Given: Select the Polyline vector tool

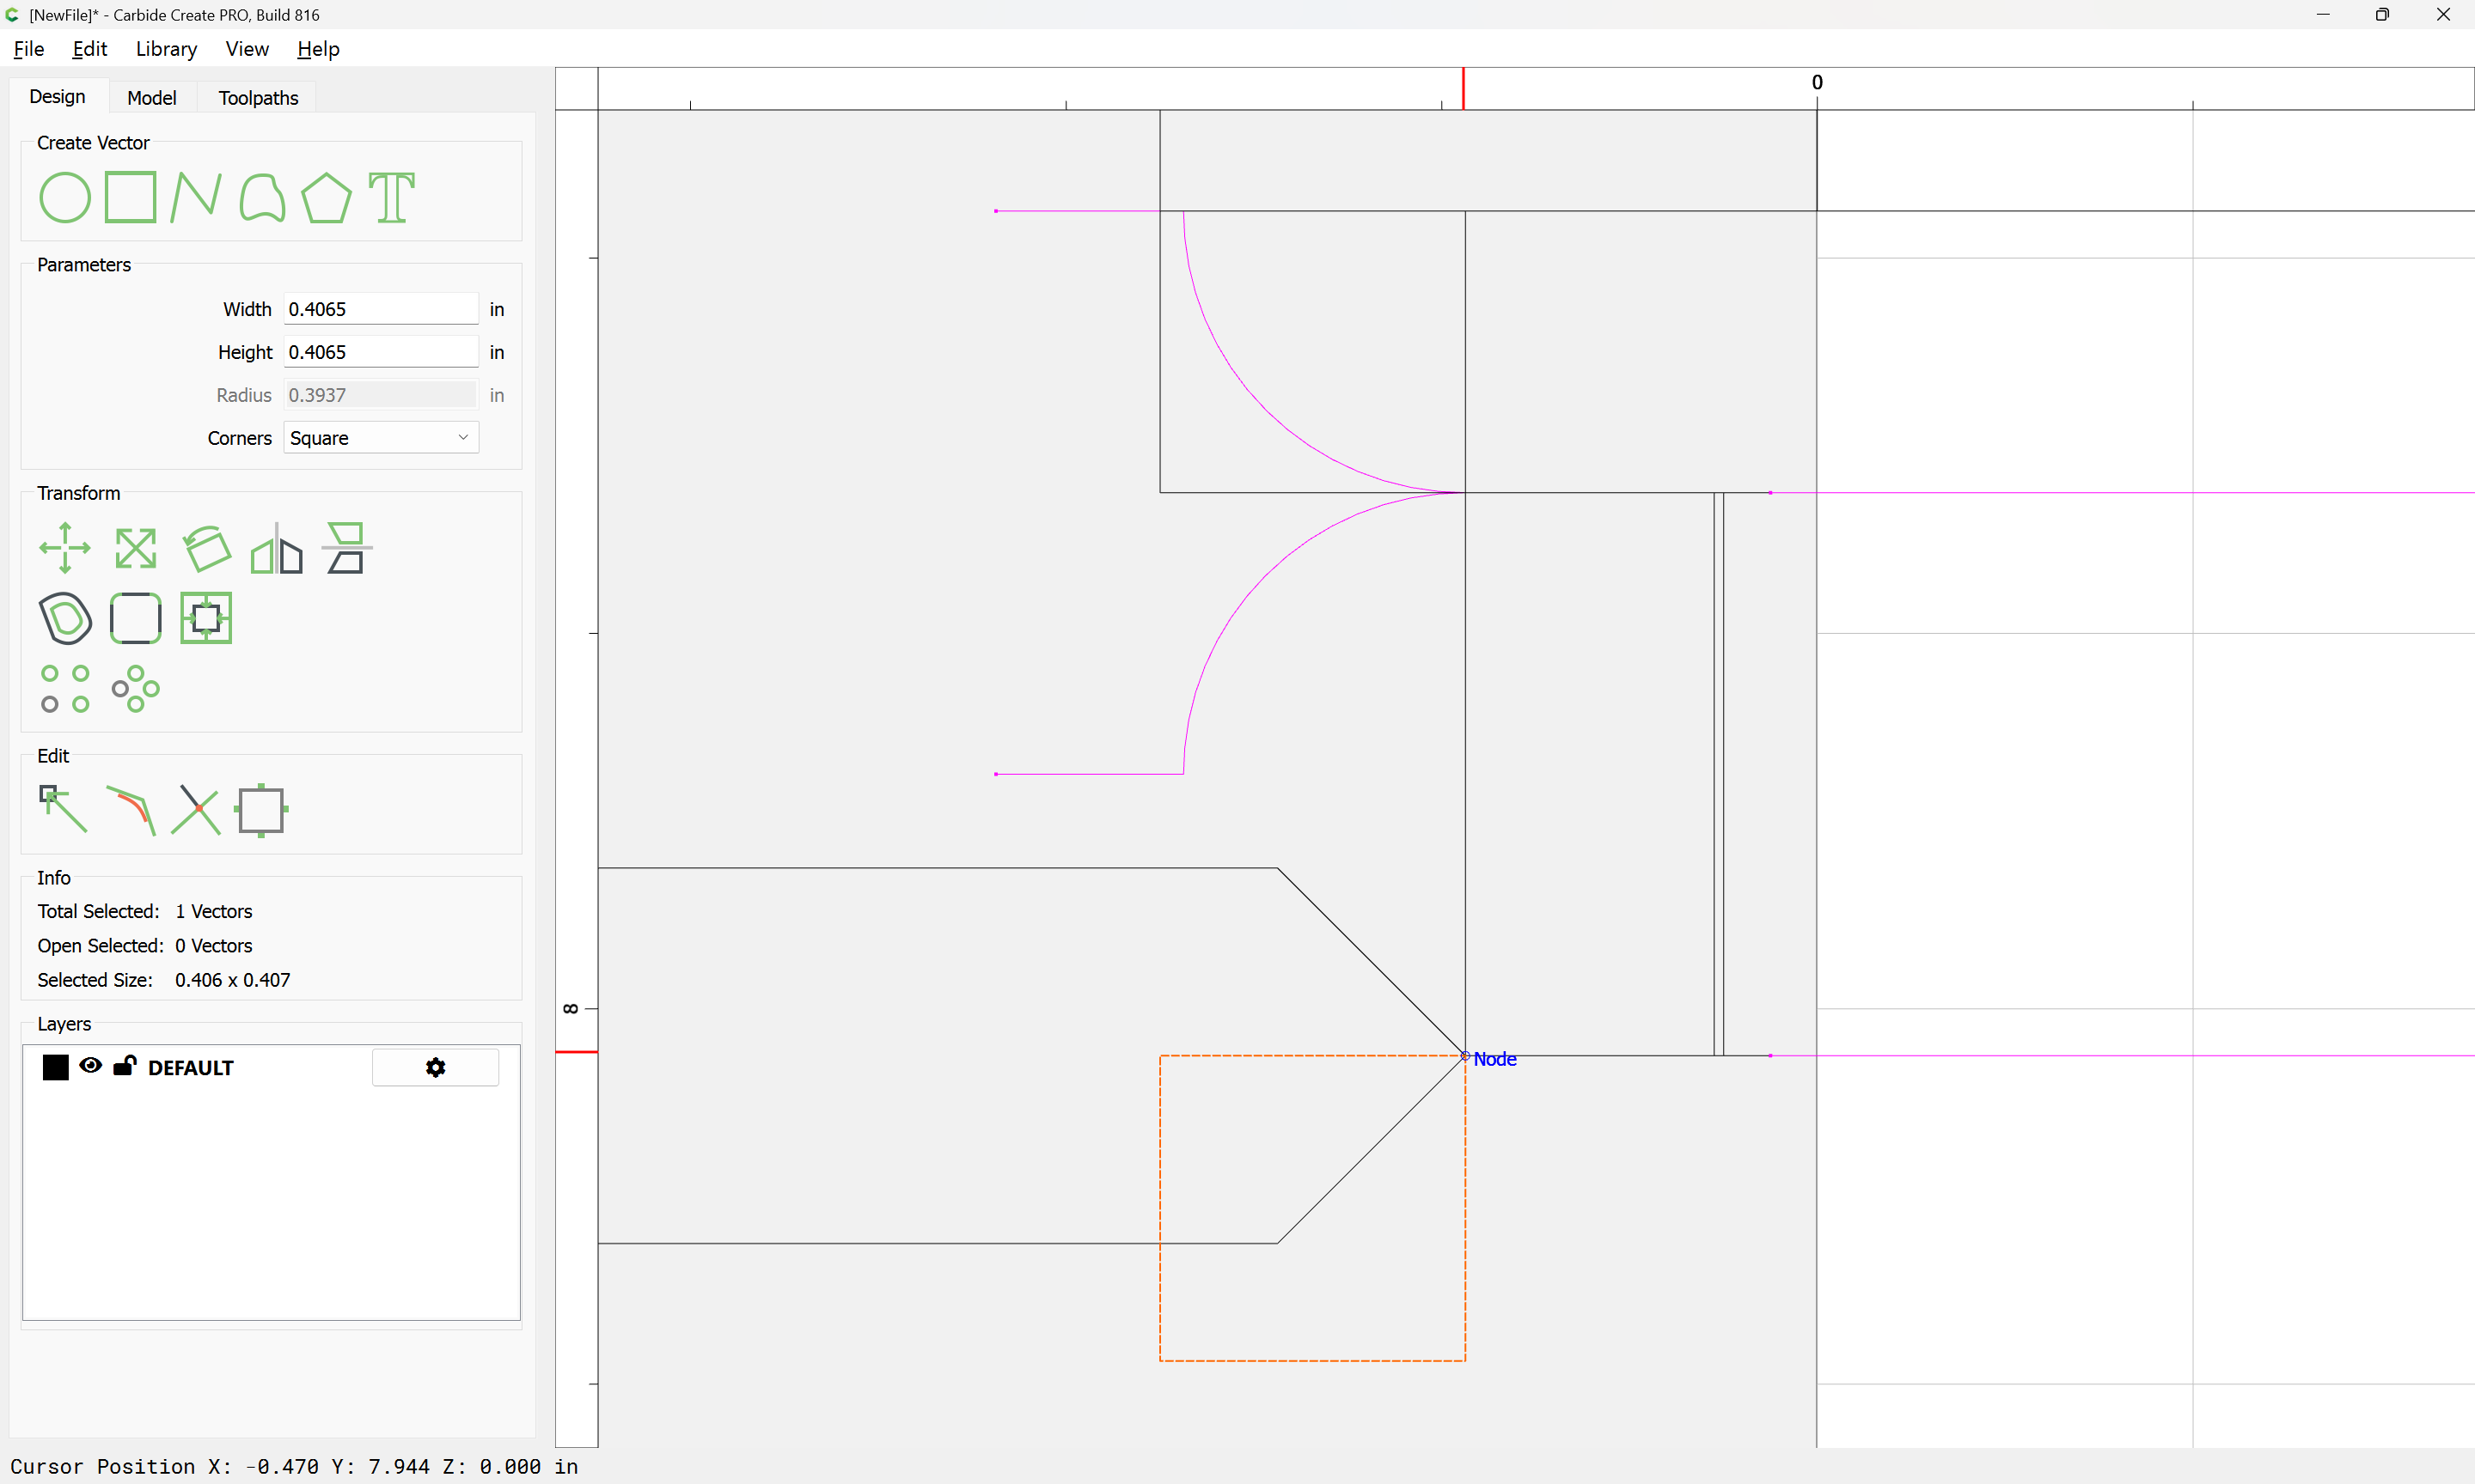Looking at the screenshot, I should (195, 197).
